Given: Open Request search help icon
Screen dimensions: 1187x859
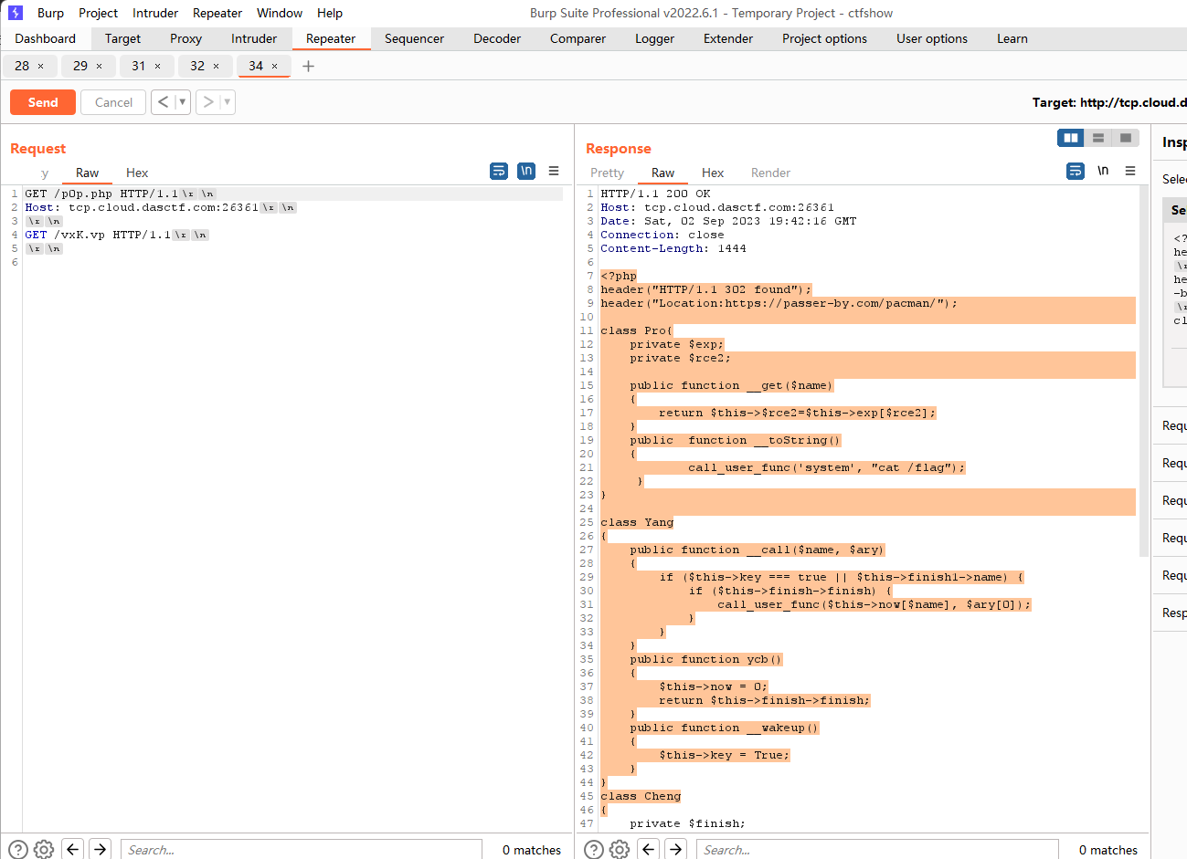Looking at the screenshot, I should (x=17, y=849).
